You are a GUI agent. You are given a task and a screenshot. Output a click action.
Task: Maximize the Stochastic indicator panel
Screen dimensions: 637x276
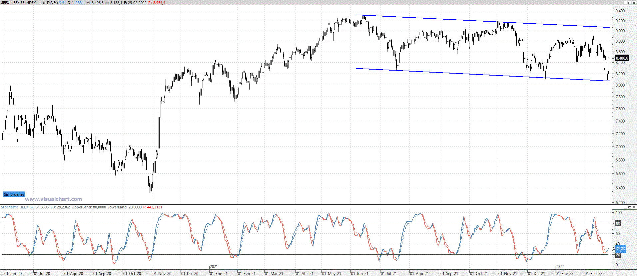630,207
